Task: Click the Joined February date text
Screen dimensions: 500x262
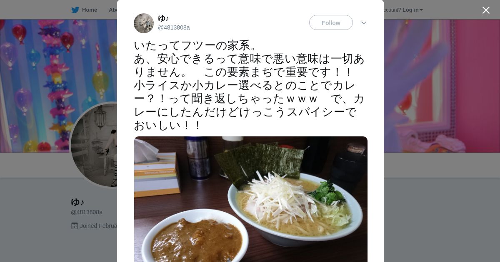Action: point(98,226)
